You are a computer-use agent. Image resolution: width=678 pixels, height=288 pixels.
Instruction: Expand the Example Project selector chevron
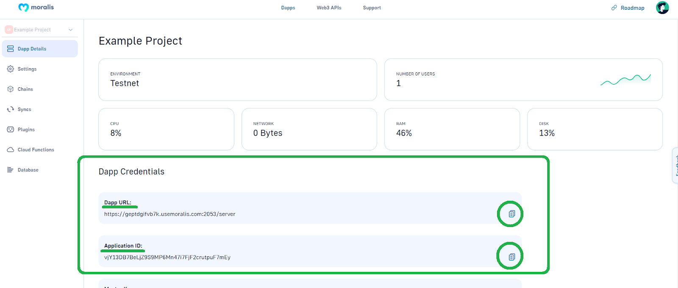point(71,30)
